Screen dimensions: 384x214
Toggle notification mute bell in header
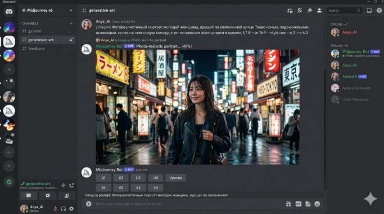pyautogui.click(x=299, y=10)
